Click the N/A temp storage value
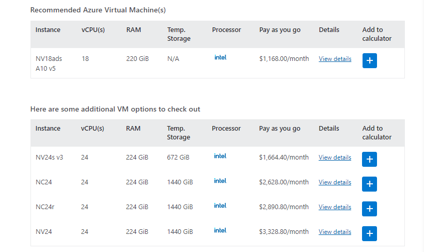The height and width of the screenshot is (252, 424). tap(173, 59)
